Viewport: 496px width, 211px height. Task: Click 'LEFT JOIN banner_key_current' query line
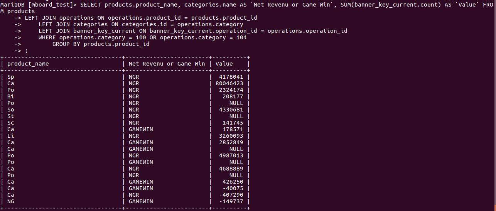[193, 31]
